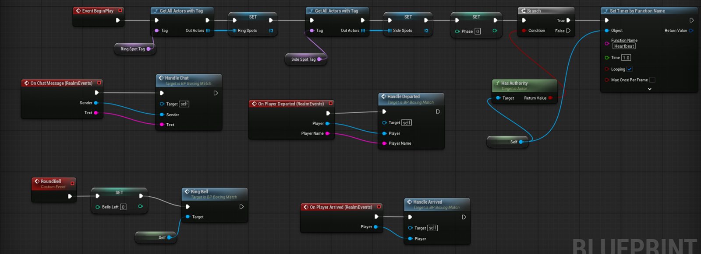This screenshot has height=254, width=701.
Task: Select the Handle Chat node title
Action: tap(177, 78)
